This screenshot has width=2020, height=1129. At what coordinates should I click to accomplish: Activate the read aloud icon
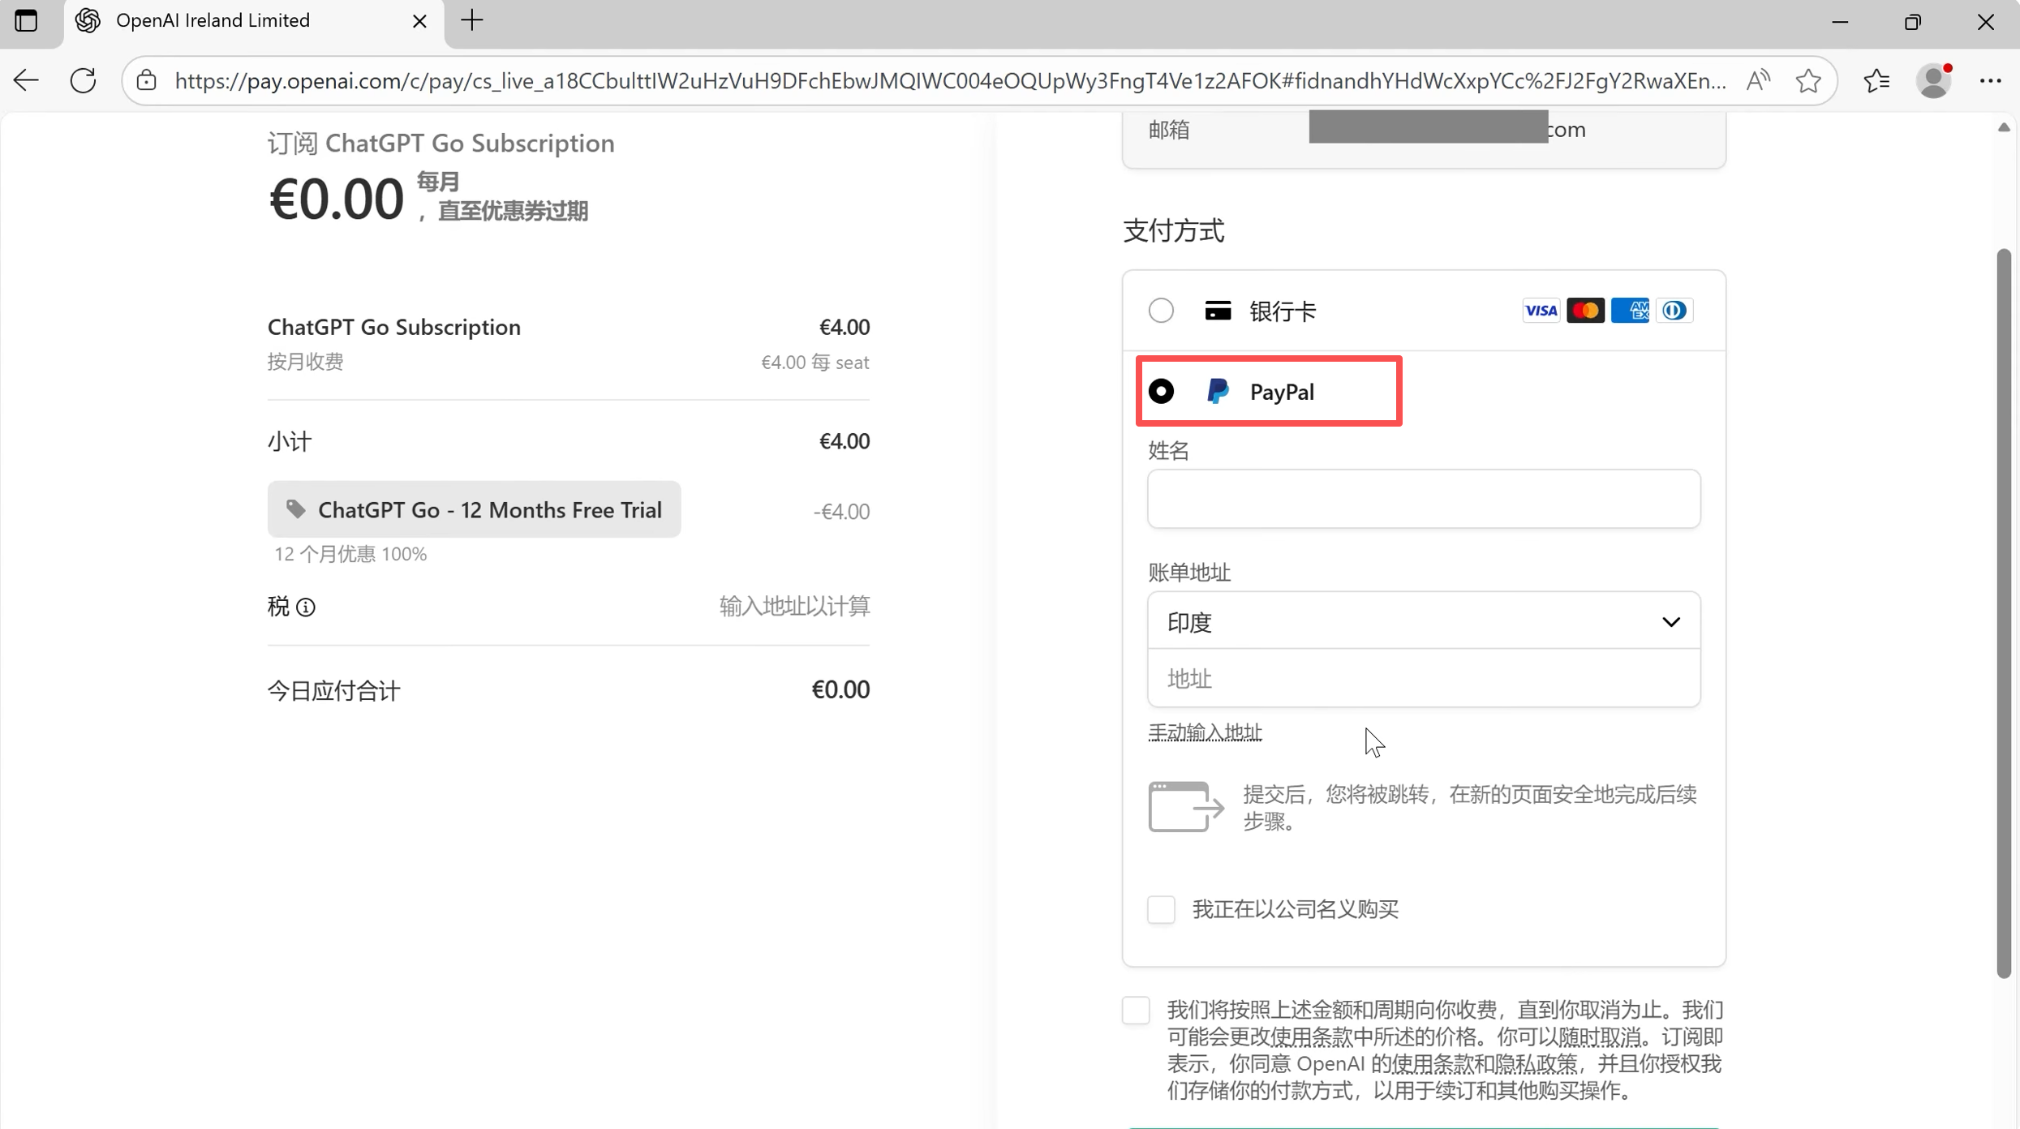1757,79
